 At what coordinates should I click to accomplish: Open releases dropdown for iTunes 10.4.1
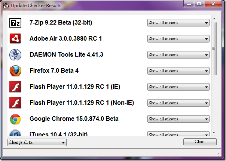pyautogui.click(x=178, y=133)
